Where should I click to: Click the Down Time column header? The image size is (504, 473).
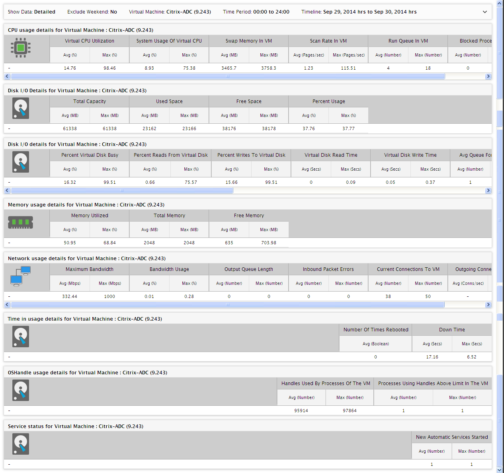coord(452,330)
